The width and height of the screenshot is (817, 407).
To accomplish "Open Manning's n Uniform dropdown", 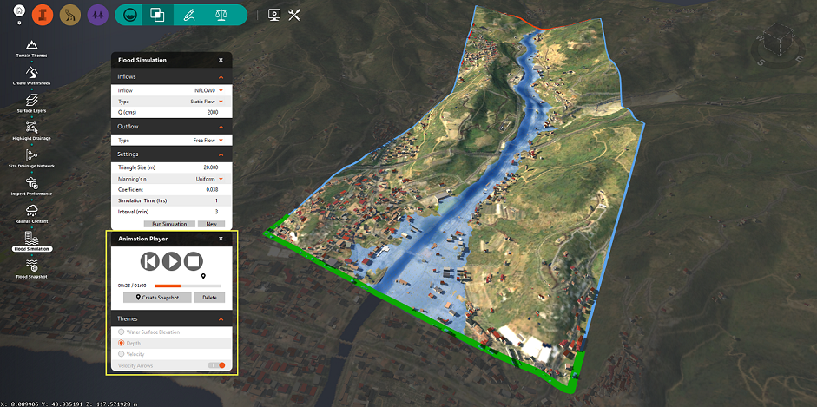I will pyautogui.click(x=209, y=179).
